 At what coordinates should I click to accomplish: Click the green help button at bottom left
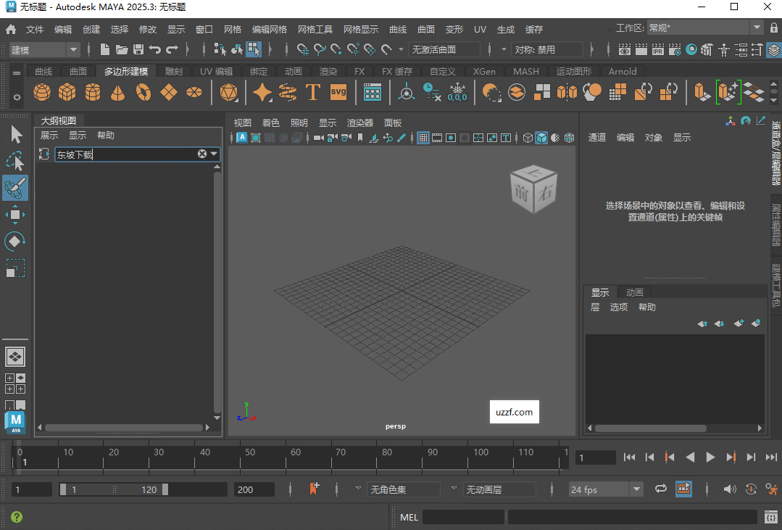[15, 517]
